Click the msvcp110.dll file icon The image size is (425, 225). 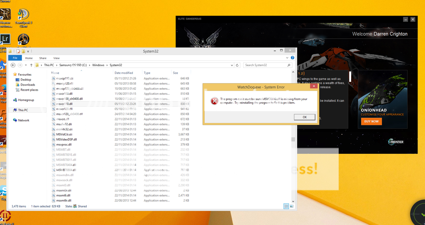[54, 78]
